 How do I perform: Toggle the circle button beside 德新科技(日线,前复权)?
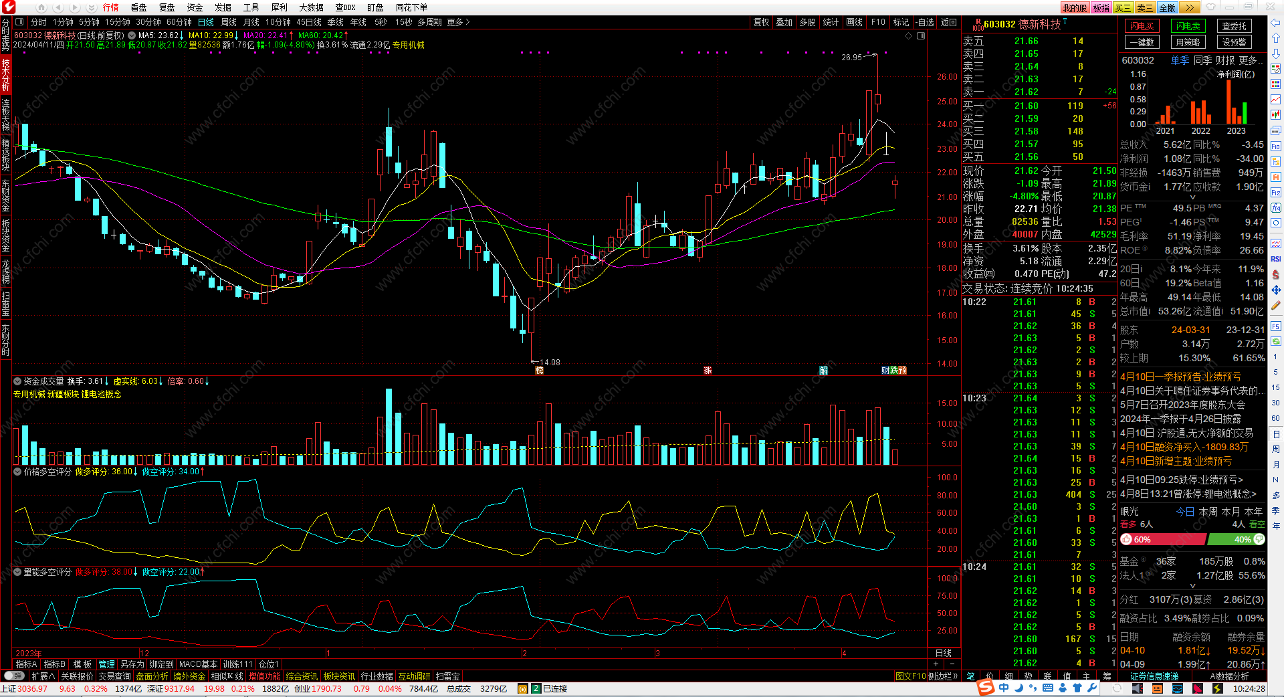[x=132, y=35]
